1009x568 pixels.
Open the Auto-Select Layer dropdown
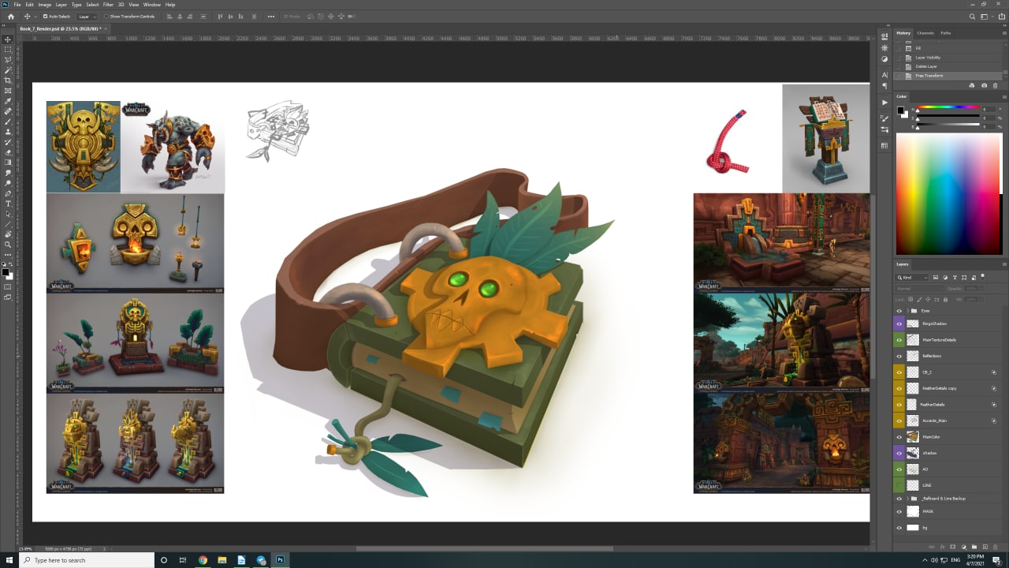[x=87, y=16]
